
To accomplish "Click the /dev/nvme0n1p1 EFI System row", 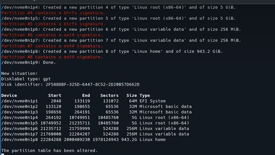I will click(x=83, y=101).
